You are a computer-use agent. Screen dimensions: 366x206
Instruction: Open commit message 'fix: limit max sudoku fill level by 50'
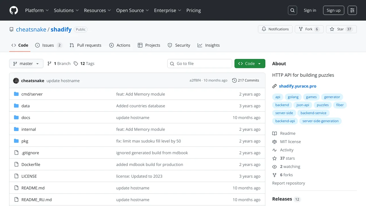pos(148,141)
